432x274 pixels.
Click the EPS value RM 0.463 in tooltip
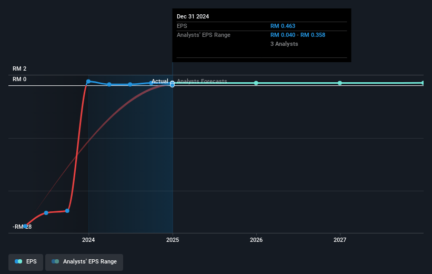[283, 26]
